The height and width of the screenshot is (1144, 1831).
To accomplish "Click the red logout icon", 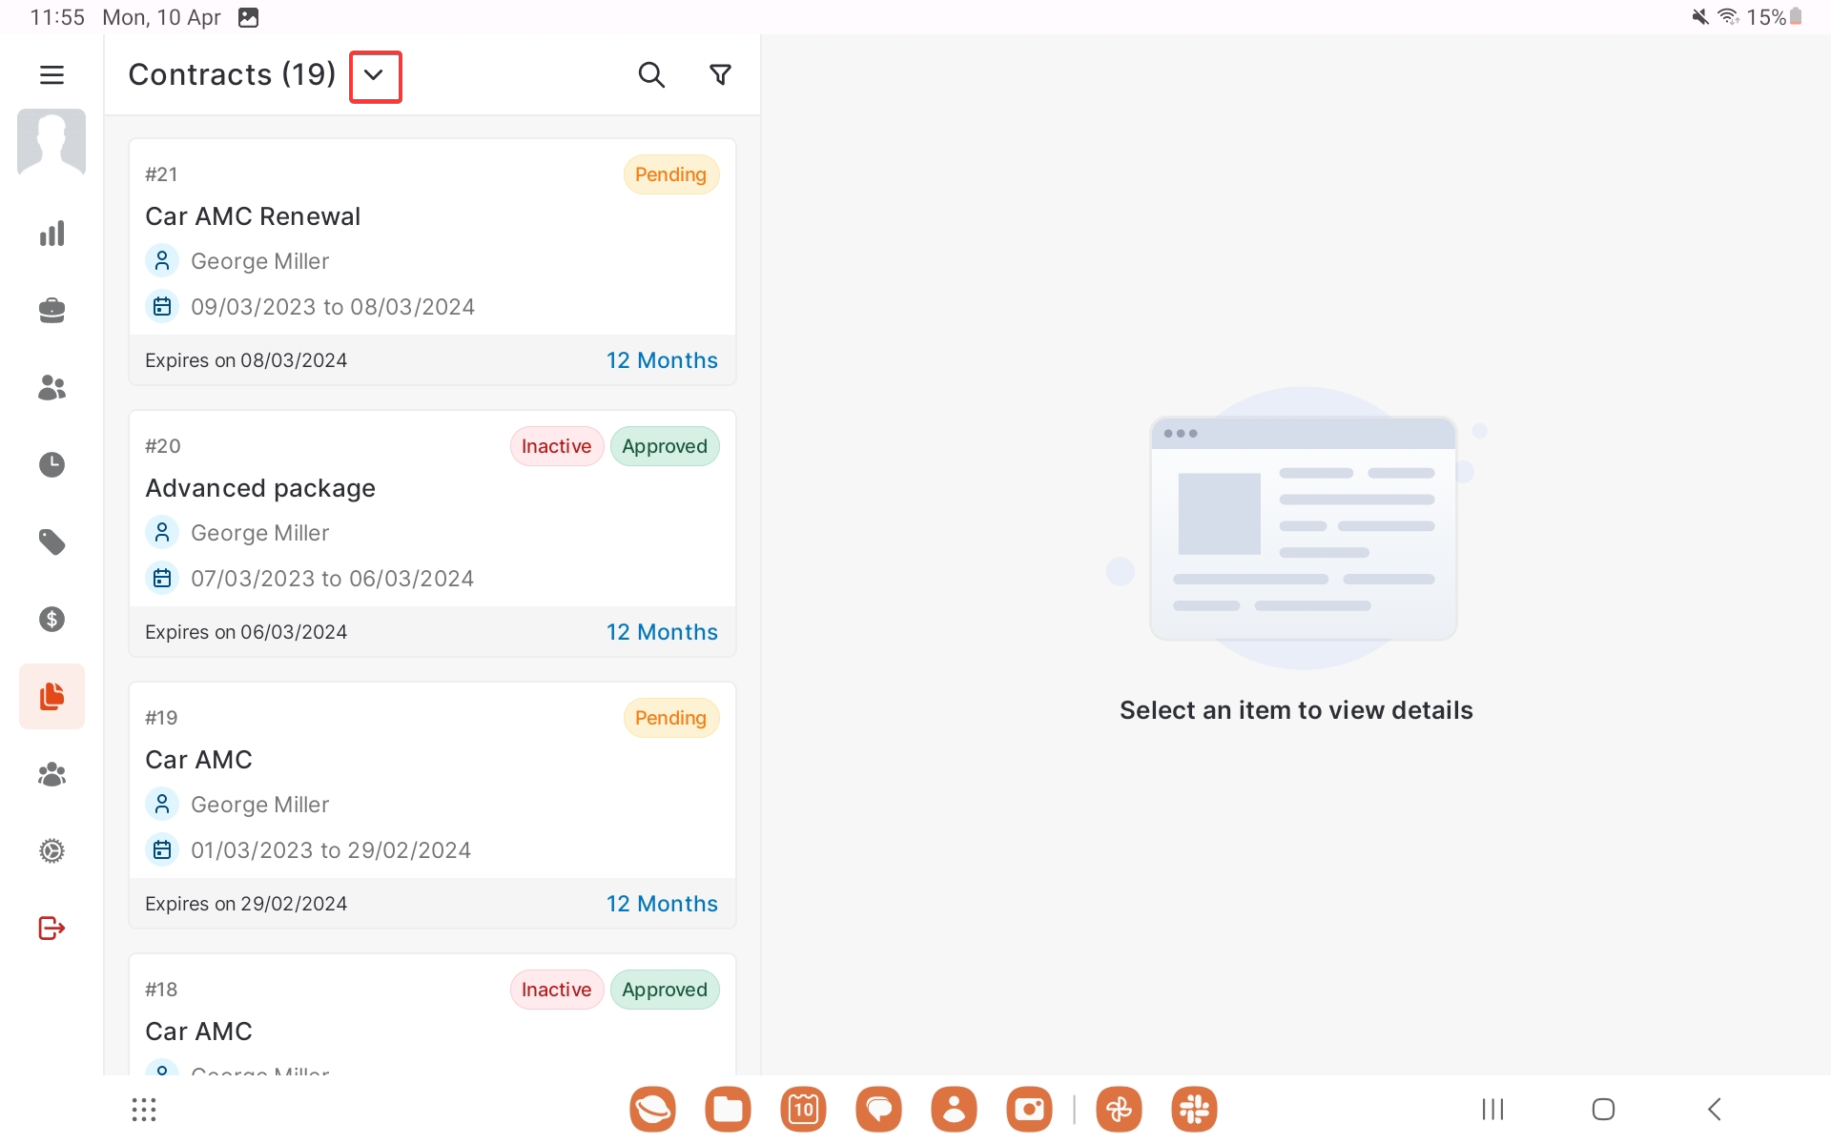I will click(51, 928).
